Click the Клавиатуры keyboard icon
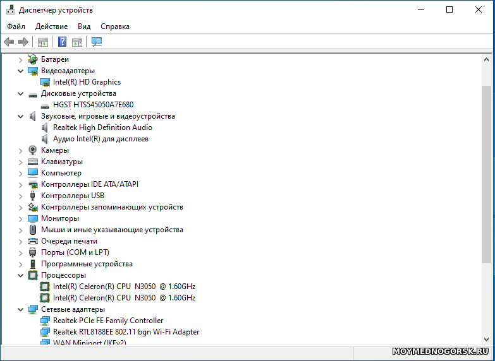 (33, 162)
